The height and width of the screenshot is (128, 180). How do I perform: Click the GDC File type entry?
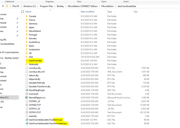(111, 90)
